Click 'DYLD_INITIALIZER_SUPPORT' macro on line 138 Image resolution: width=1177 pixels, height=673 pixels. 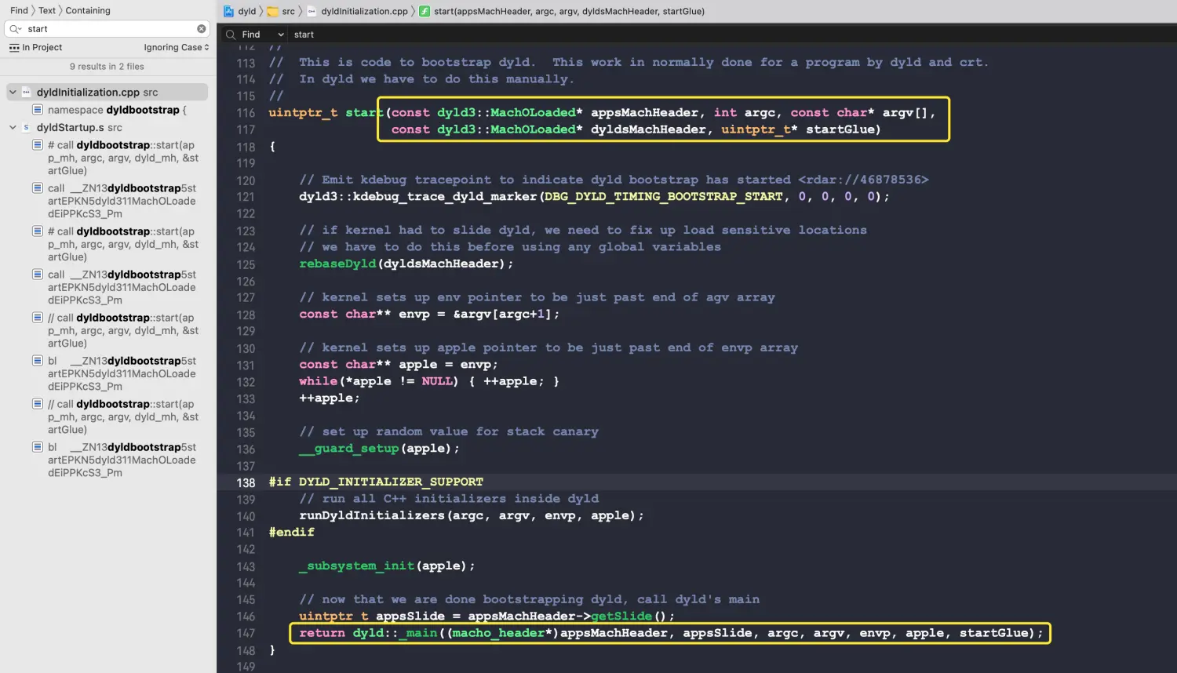(x=391, y=482)
